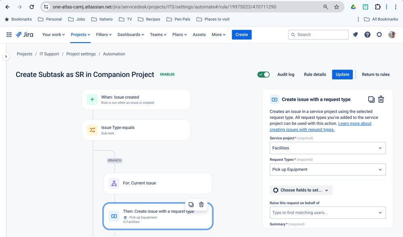
Task: Select the For: Current issue branch card
Action: [x=158, y=183]
